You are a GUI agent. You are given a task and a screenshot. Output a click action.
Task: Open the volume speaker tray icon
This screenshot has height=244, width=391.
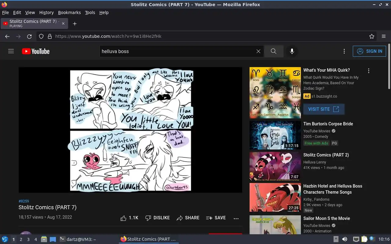345,239
